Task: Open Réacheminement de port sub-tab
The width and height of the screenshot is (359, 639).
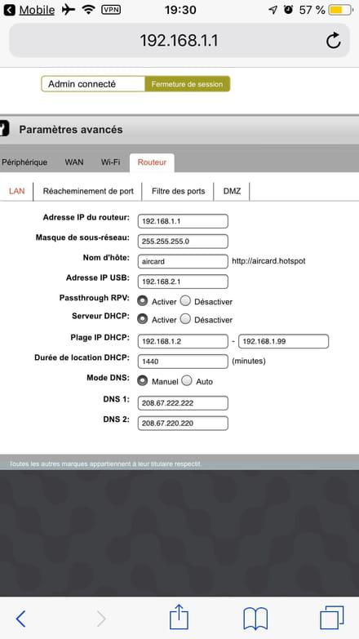Action: (x=88, y=191)
